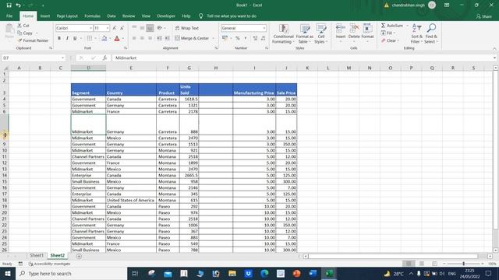499x280 pixels.
Task: Click Merge & Center button
Action: coord(192,38)
